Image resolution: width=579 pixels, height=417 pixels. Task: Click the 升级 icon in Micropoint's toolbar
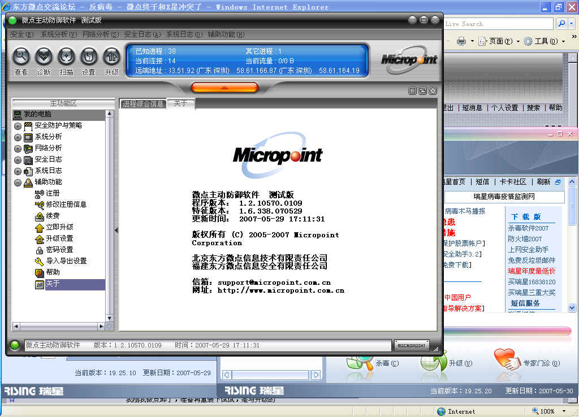pyautogui.click(x=111, y=57)
